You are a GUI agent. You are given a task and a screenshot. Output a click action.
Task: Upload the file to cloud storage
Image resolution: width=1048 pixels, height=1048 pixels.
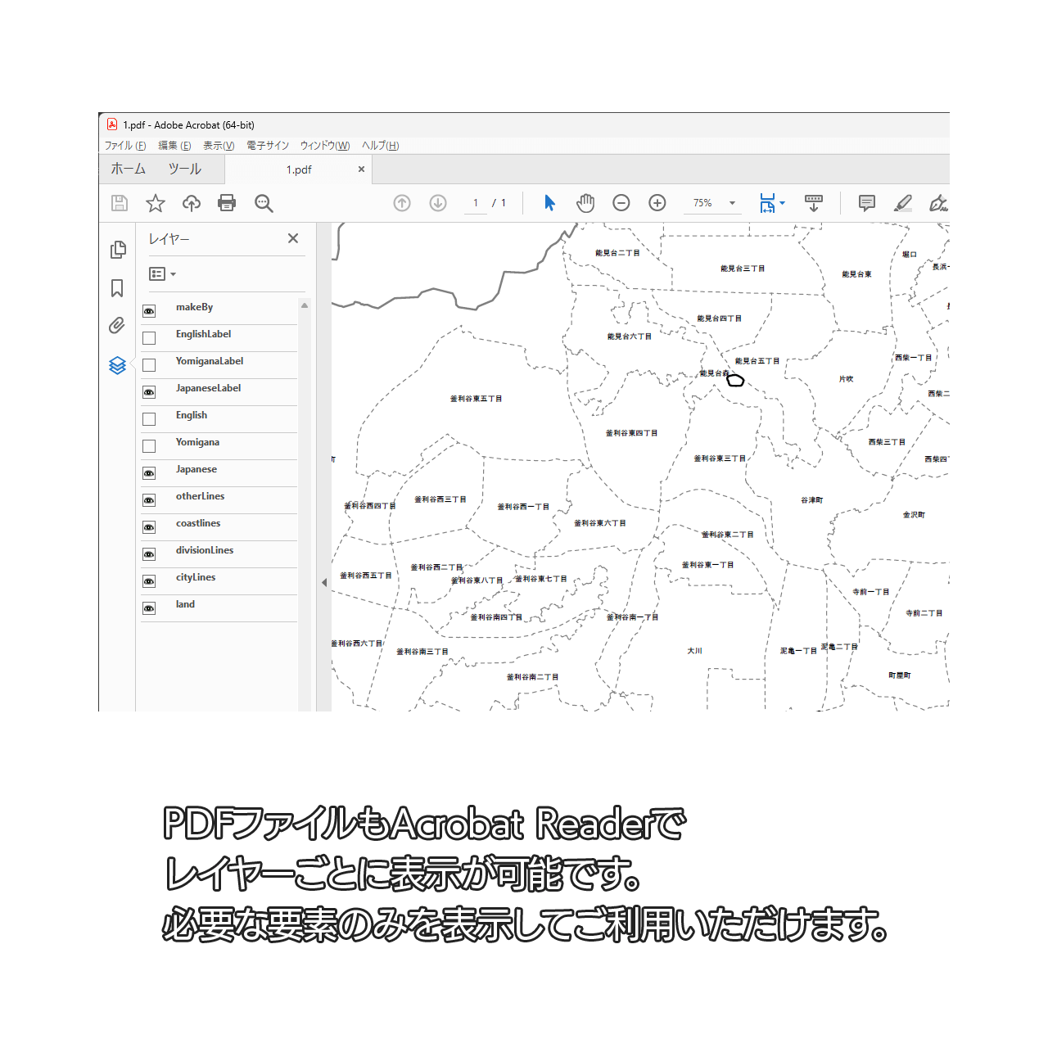(x=192, y=203)
